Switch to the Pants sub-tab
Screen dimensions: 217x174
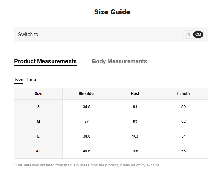[31, 79]
